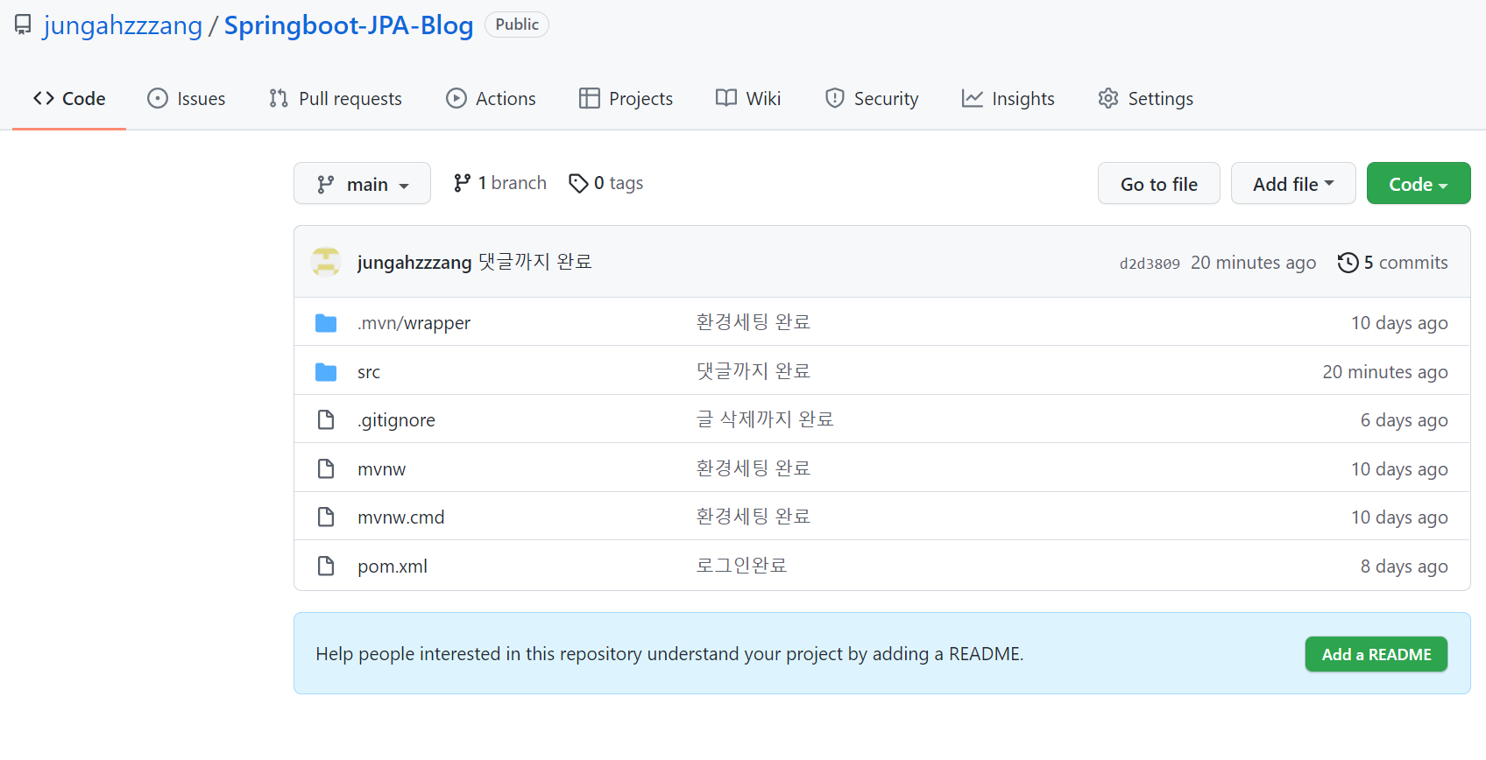Click 8 days ago on pom.xml row
The image size is (1486, 760).
pyautogui.click(x=1404, y=566)
